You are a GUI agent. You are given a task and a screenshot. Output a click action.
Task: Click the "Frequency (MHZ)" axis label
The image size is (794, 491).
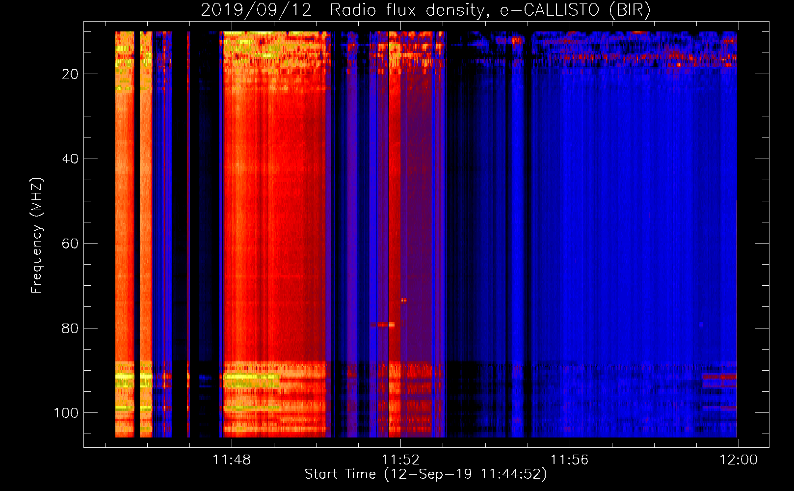[x=37, y=236]
